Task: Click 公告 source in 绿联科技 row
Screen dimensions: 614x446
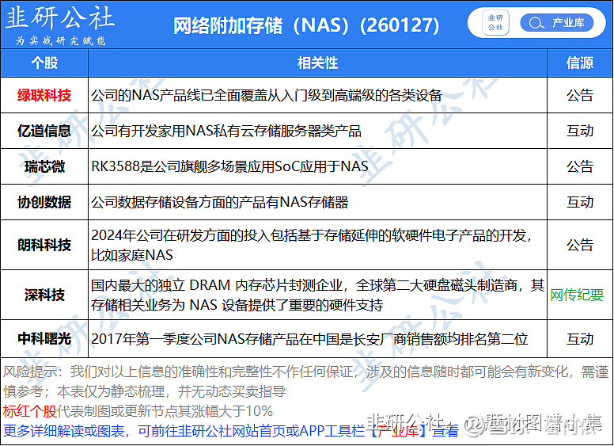Action: point(580,95)
